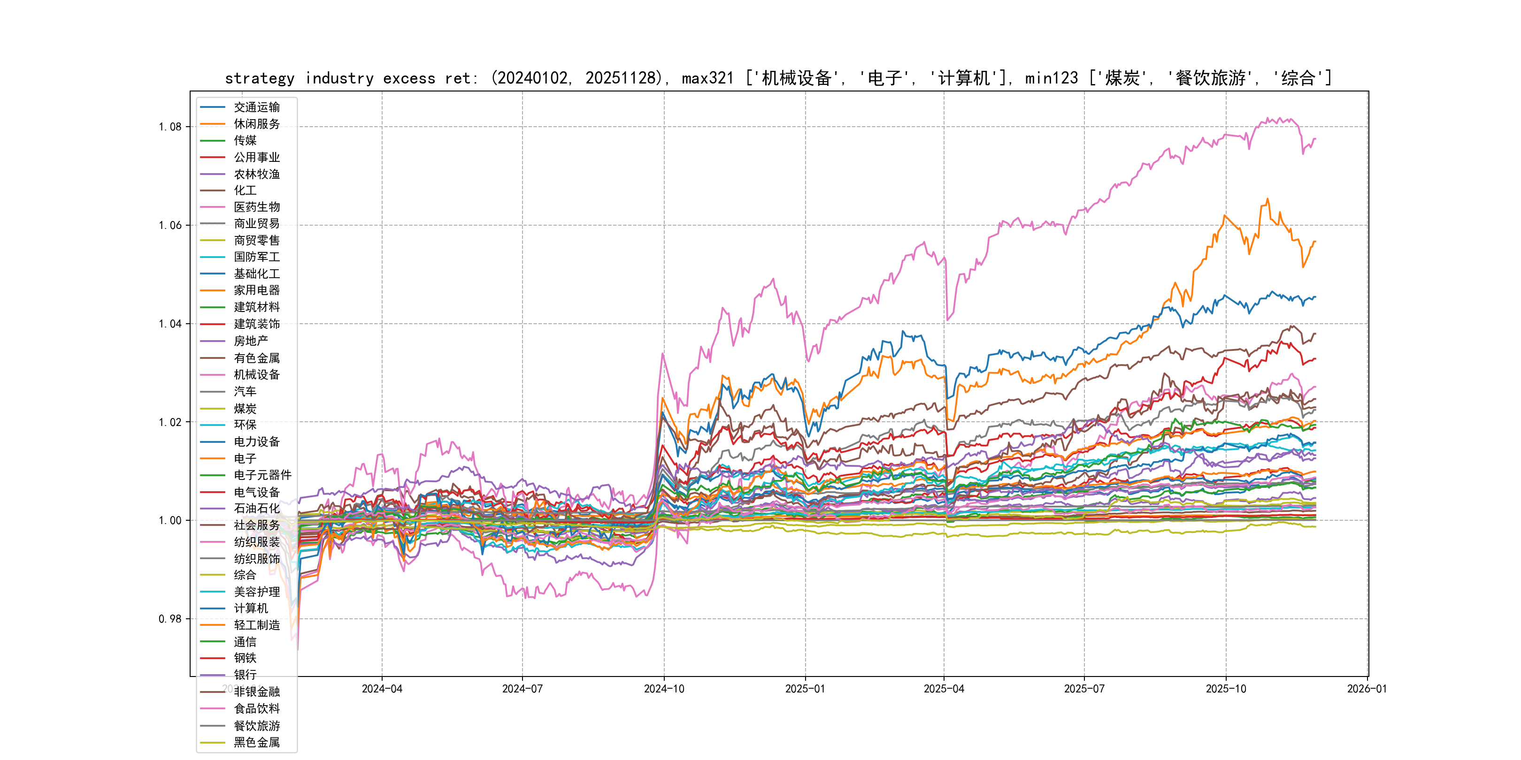This screenshot has height=760, width=1521.
Task: Click the chart title text
Action: coord(778,78)
